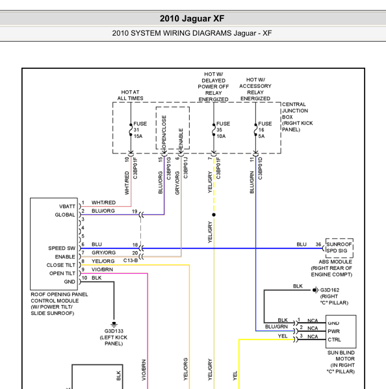Click the splice dot on YEL/GRY wire
The image size is (386, 389).
[x=214, y=215]
